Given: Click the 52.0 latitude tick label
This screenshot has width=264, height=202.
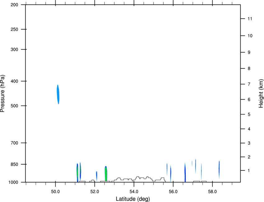Looking at the screenshot, I should [x=95, y=192].
